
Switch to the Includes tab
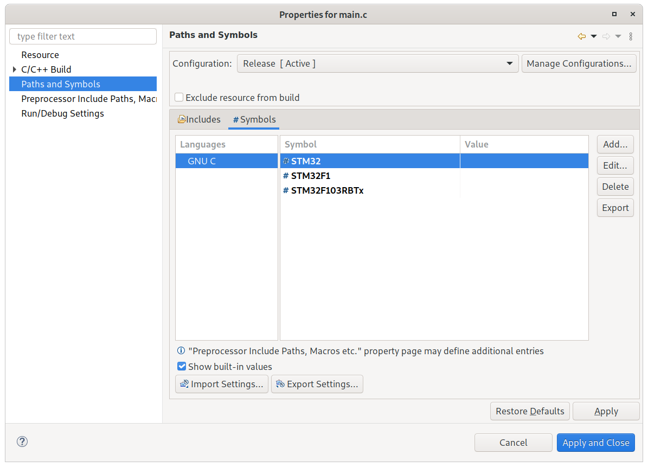pyautogui.click(x=199, y=119)
